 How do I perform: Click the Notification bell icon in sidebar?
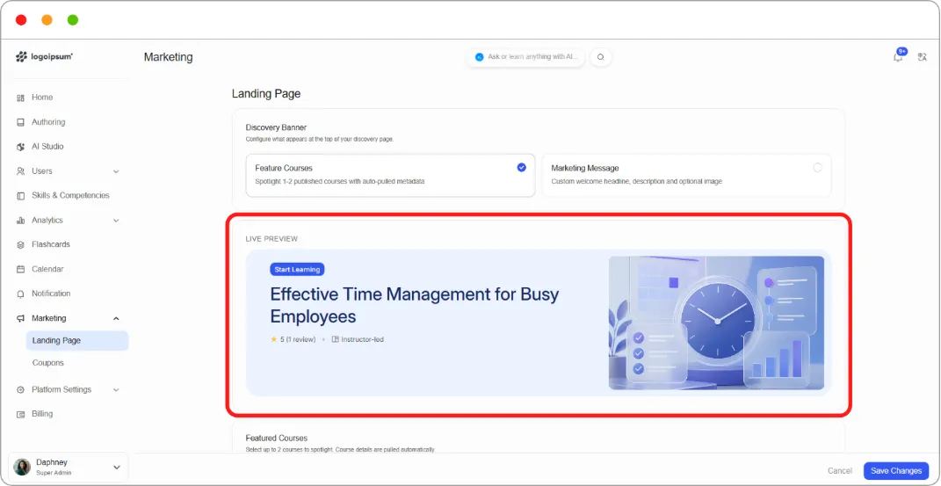tap(20, 294)
